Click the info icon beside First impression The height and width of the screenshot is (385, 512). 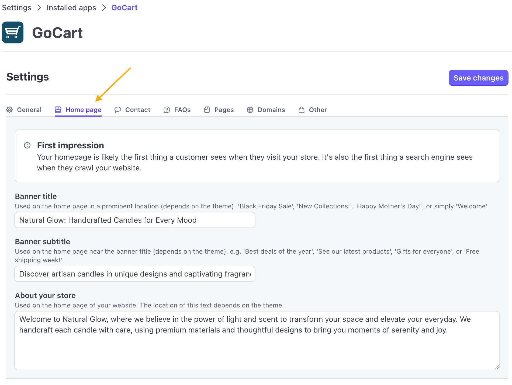tap(27, 145)
